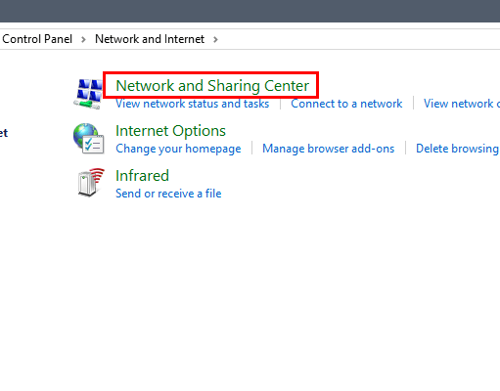Choose Connect to a network

346,104
